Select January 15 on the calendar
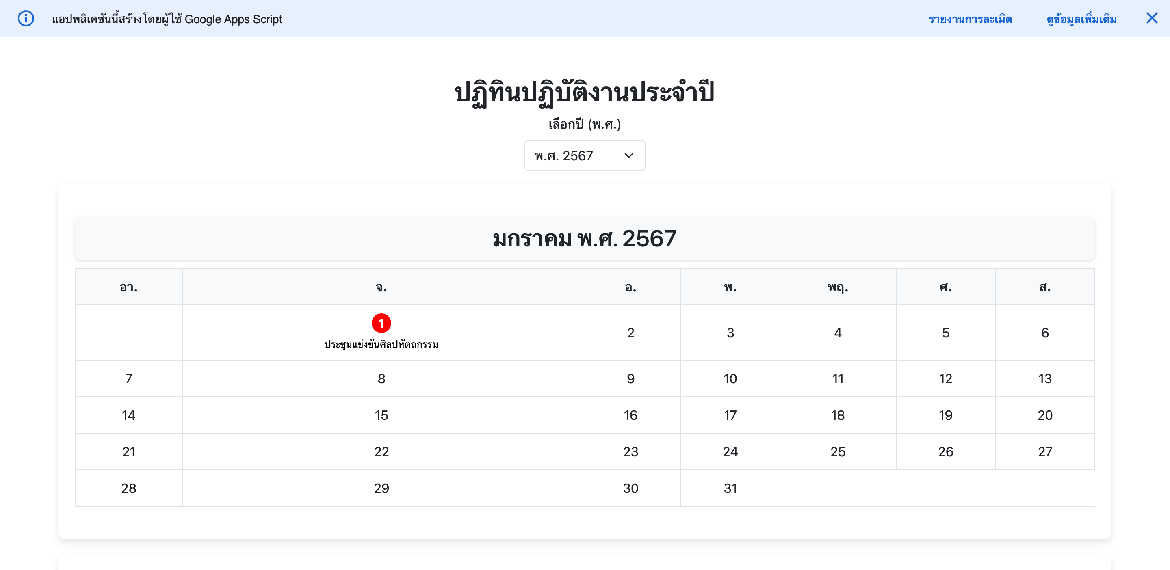Image resolution: width=1170 pixels, height=570 pixels. [x=381, y=415]
